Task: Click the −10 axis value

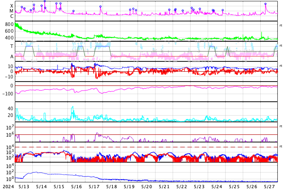Action: coord(9,77)
